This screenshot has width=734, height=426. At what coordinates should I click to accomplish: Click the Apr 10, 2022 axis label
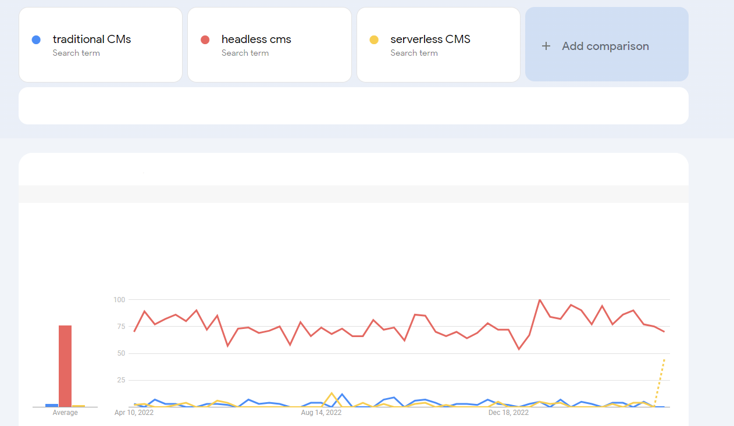pyautogui.click(x=134, y=413)
